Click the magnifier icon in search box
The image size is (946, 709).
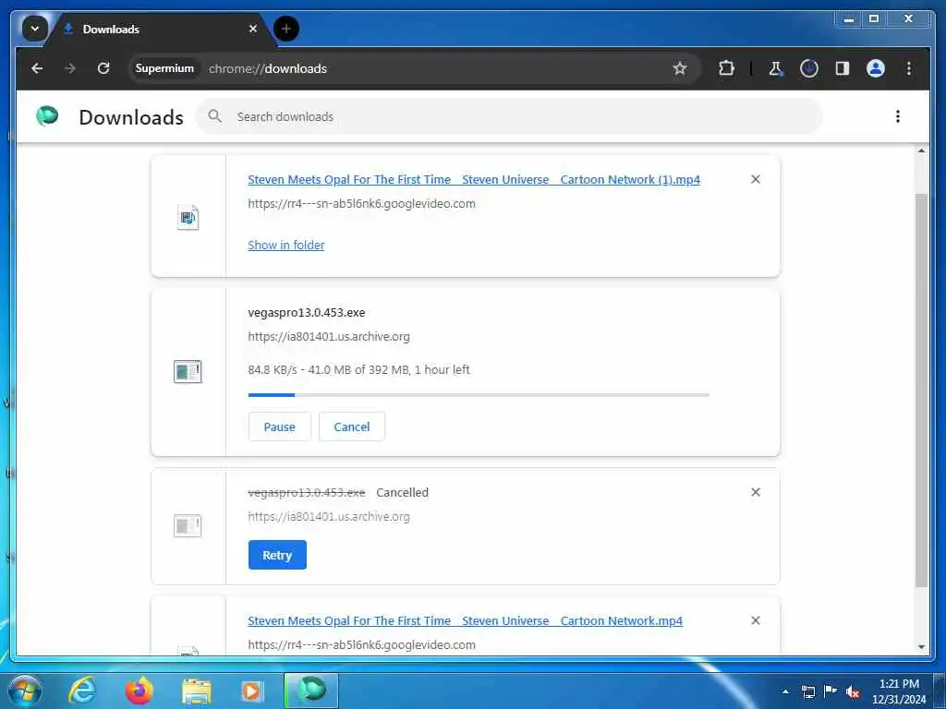tap(214, 115)
